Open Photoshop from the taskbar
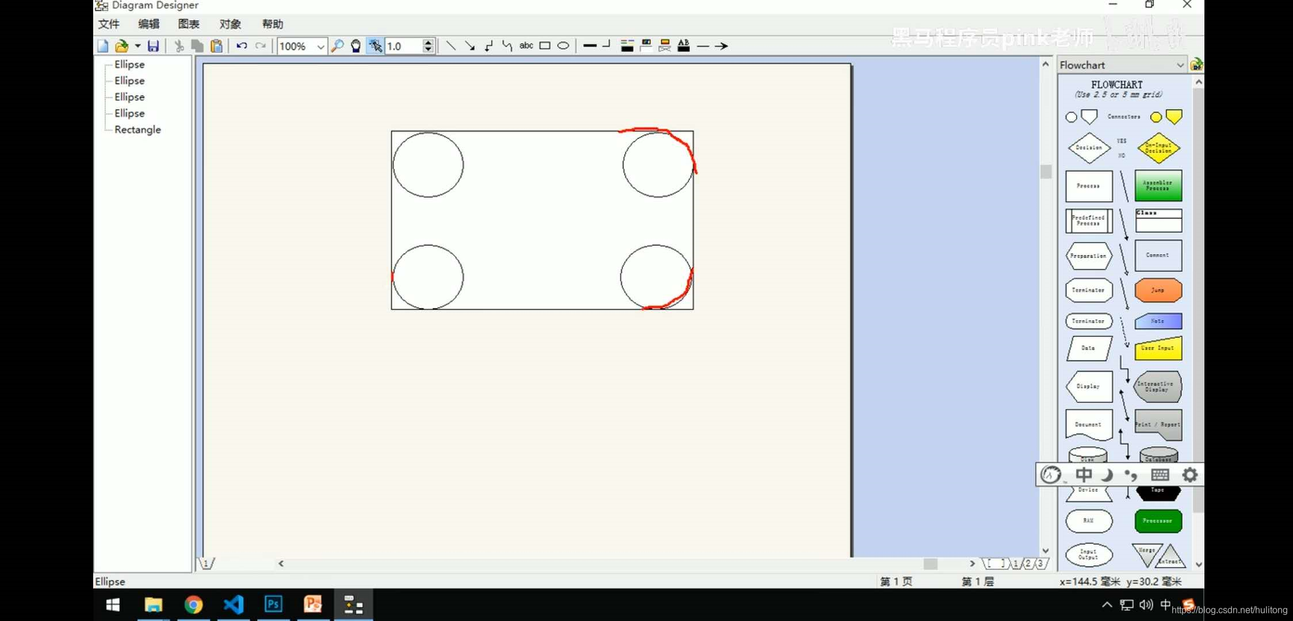This screenshot has width=1293, height=621. click(273, 605)
